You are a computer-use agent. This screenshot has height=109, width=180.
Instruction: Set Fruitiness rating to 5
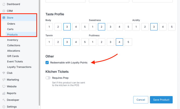[128, 42]
